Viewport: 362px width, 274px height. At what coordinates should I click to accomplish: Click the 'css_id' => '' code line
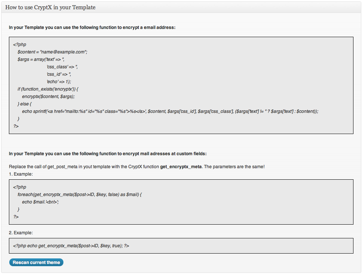pyautogui.click(x=59, y=74)
